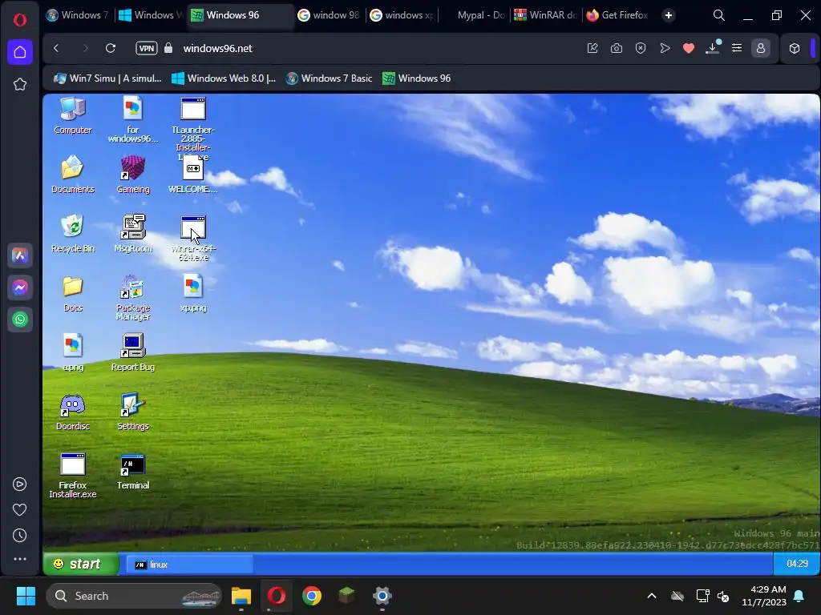The image size is (821, 615).
Task: Open Windows notification bell
Action: tap(799, 596)
